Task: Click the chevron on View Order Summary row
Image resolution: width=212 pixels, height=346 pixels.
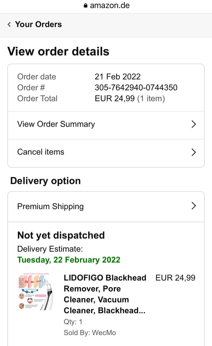Action: pyautogui.click(x=193, y=124)
